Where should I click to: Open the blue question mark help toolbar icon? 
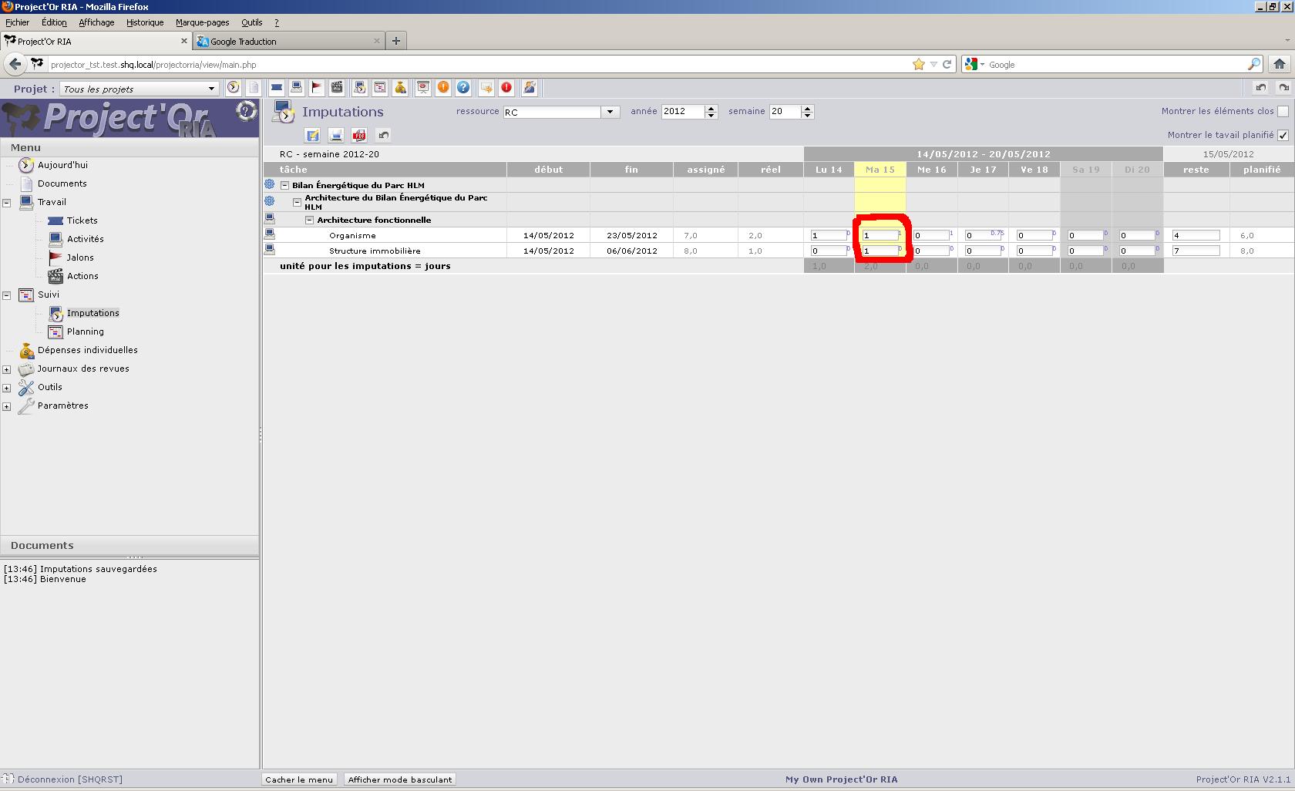(x=463, y=88)
